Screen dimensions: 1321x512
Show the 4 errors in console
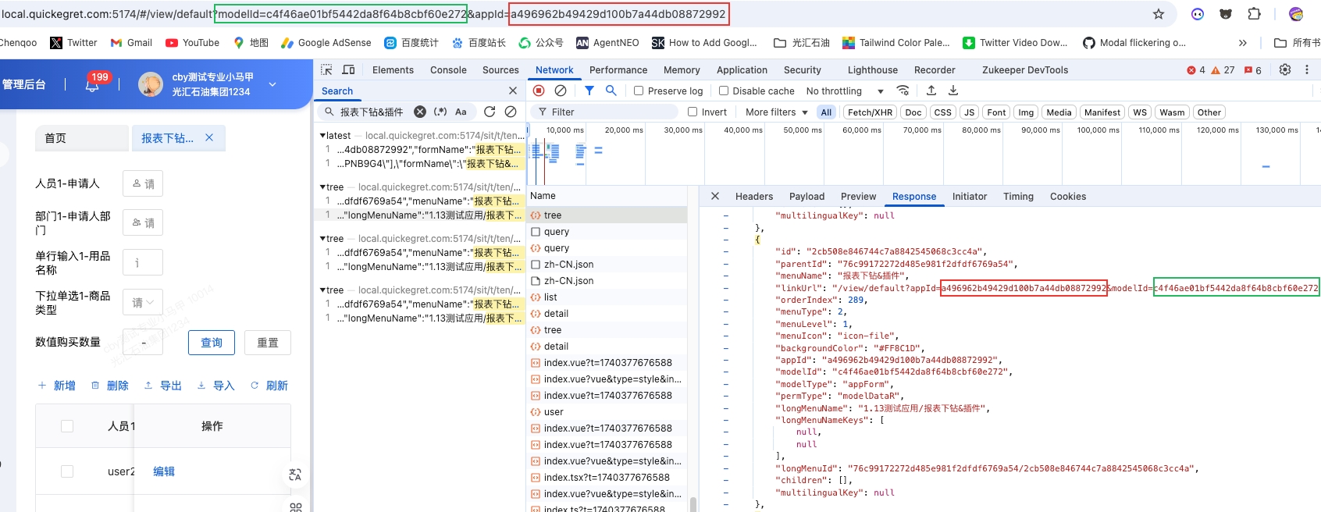pos(1196,69)
